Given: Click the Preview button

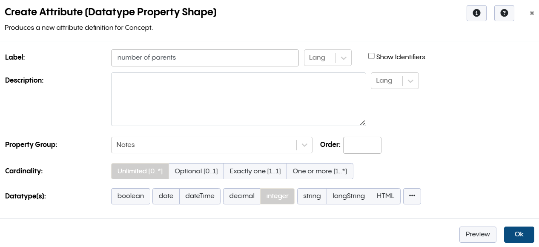Looking at the screenshot, I should 478,234.
